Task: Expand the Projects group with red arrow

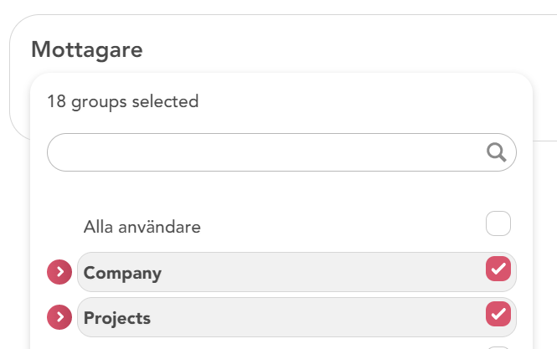Action: pos(59,318)
